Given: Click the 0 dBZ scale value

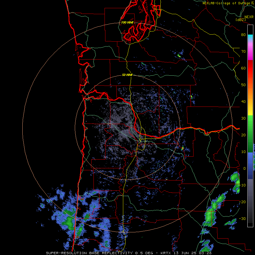Looking at the screenshot, I should (245, 169).
